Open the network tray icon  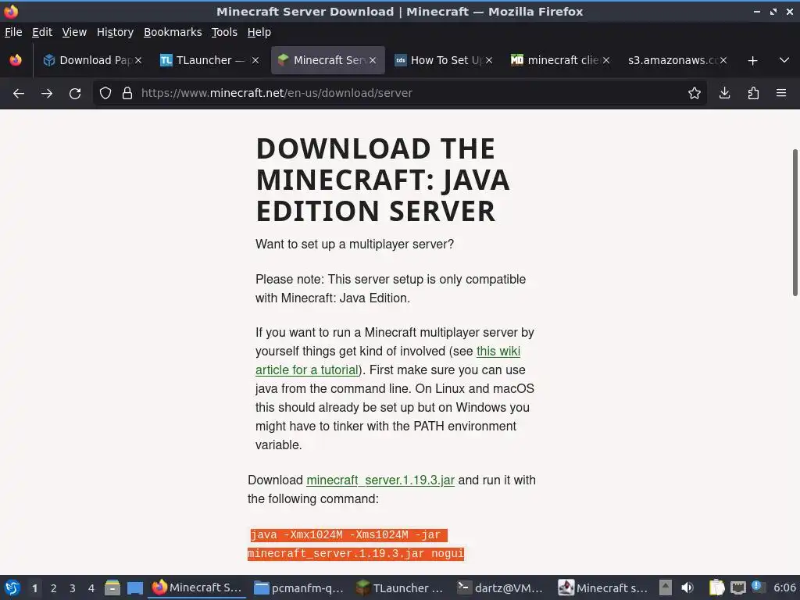click(x=737, y=587)
